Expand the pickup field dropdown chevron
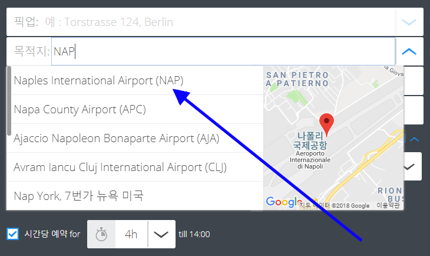The image size is (430, 256). coord(409,22)
